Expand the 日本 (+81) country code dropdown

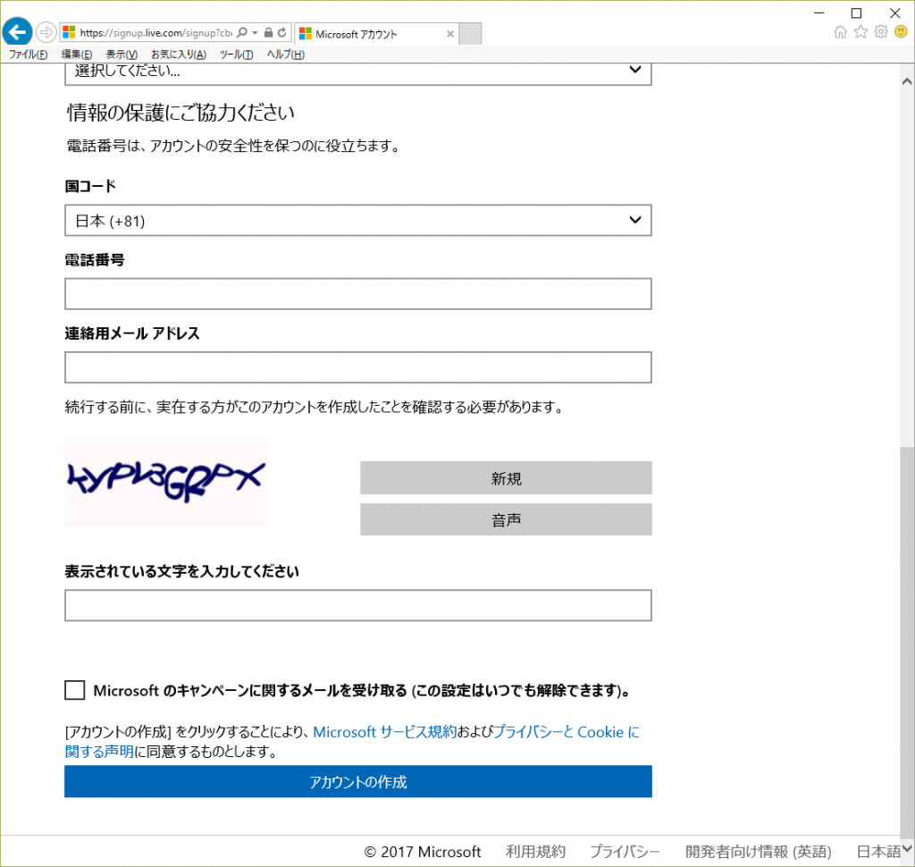(357, 220)
